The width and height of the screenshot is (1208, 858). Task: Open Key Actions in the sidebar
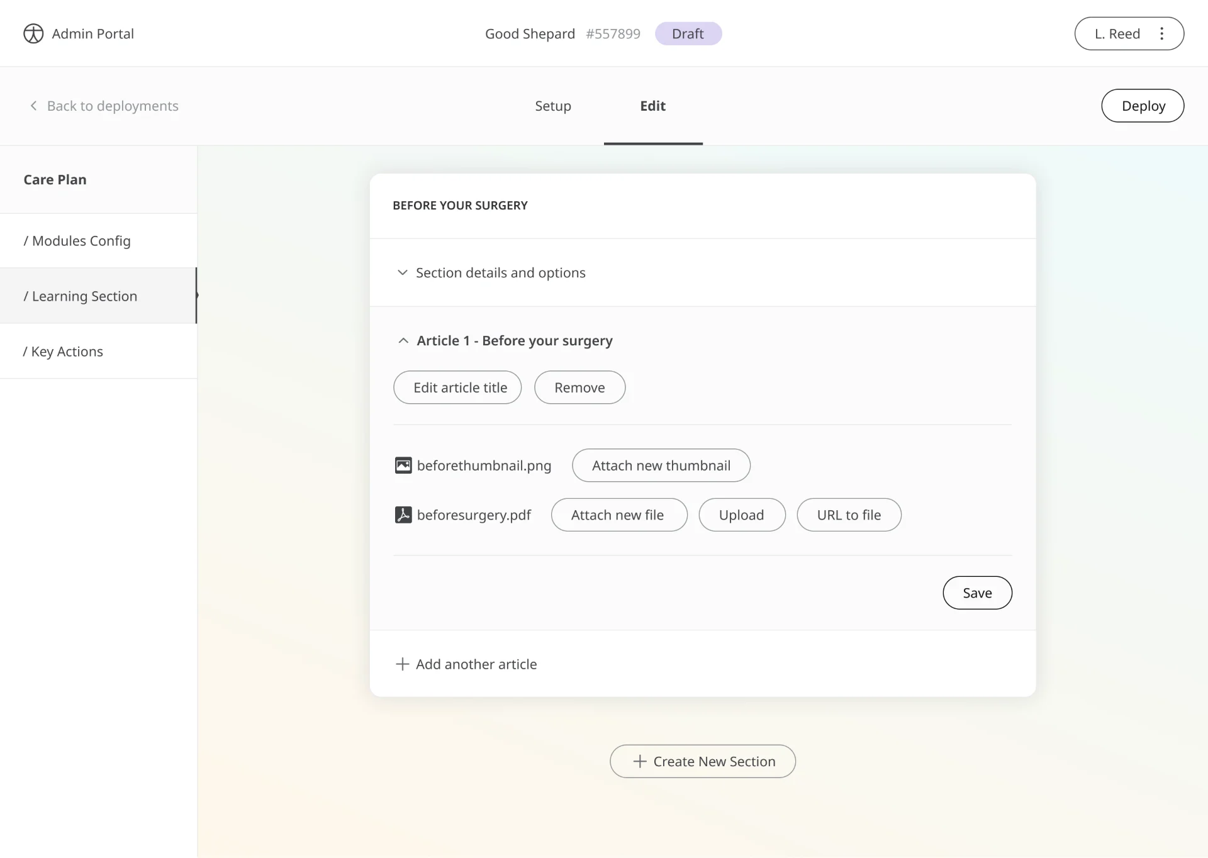tap(98, 351)
